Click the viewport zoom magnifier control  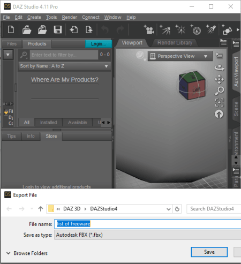(x=219, y=91)
